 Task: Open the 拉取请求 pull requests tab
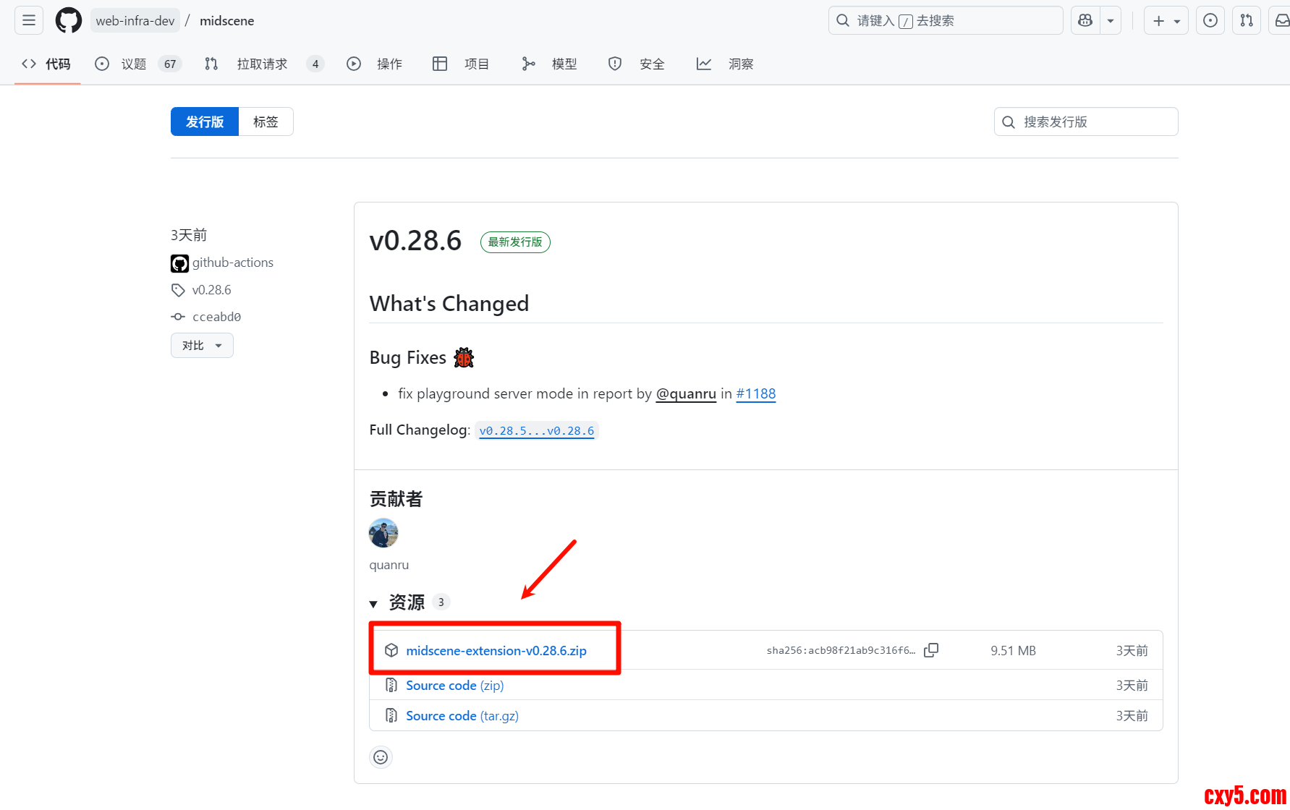tap(262, 64)
